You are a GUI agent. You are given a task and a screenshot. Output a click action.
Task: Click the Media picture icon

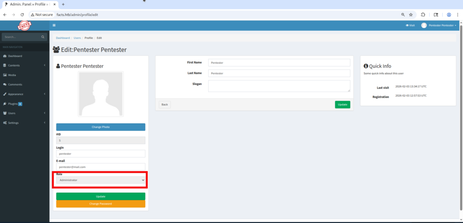(x=5, y=75)
